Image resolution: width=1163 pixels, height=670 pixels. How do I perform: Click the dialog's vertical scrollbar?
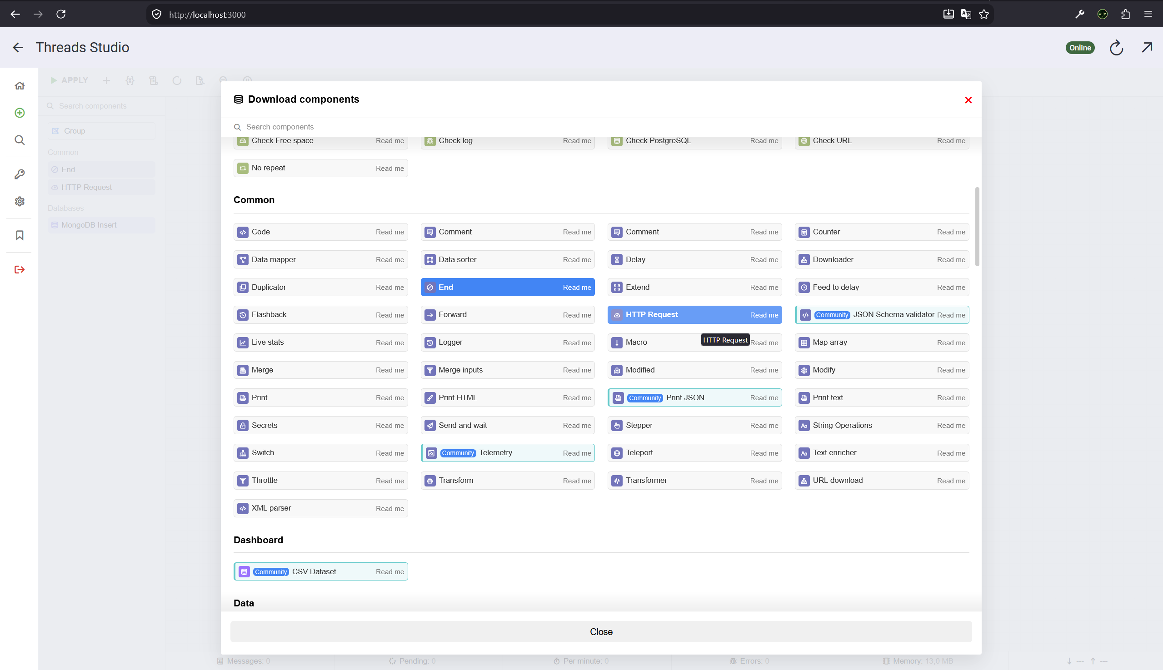(977, 226)
